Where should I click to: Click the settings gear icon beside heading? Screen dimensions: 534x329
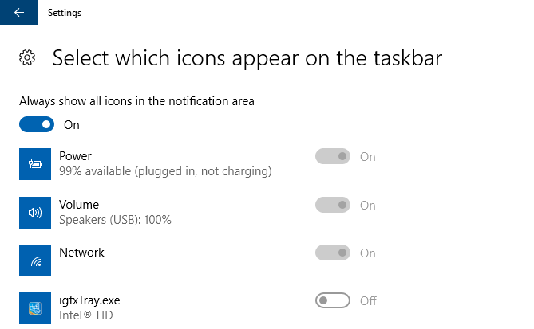pyautogui.click(x=27, y=57)
